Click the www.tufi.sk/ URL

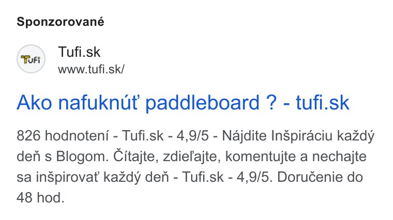tap(91, 69)
